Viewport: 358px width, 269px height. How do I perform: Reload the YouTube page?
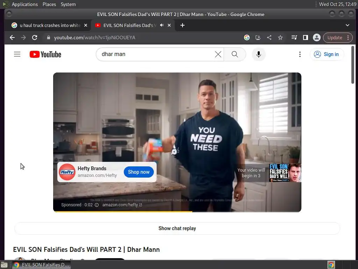[x=35, y=37]
